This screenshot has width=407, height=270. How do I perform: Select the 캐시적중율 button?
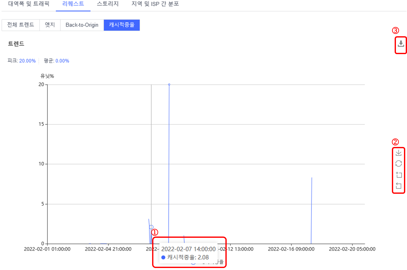(122, 25)
